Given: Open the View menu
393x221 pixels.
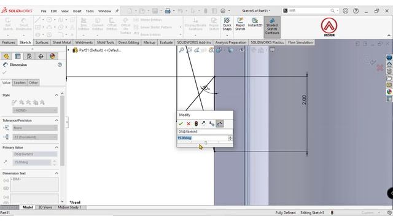Looking at the screenshot, I should coord(64,11).
